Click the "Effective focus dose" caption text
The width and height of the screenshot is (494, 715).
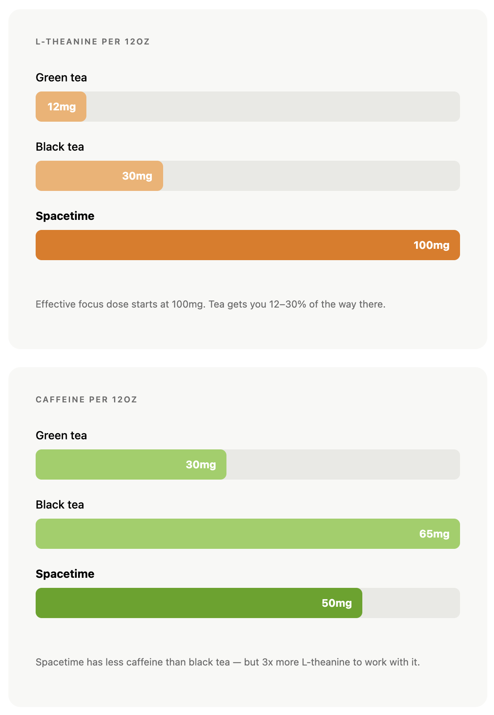click(211, 304)
